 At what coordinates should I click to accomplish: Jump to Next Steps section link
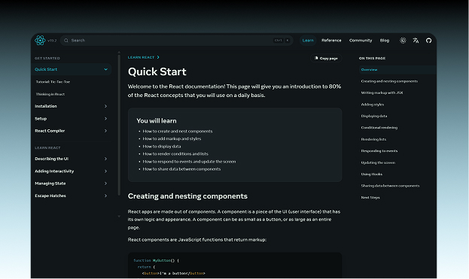point(370,198)
